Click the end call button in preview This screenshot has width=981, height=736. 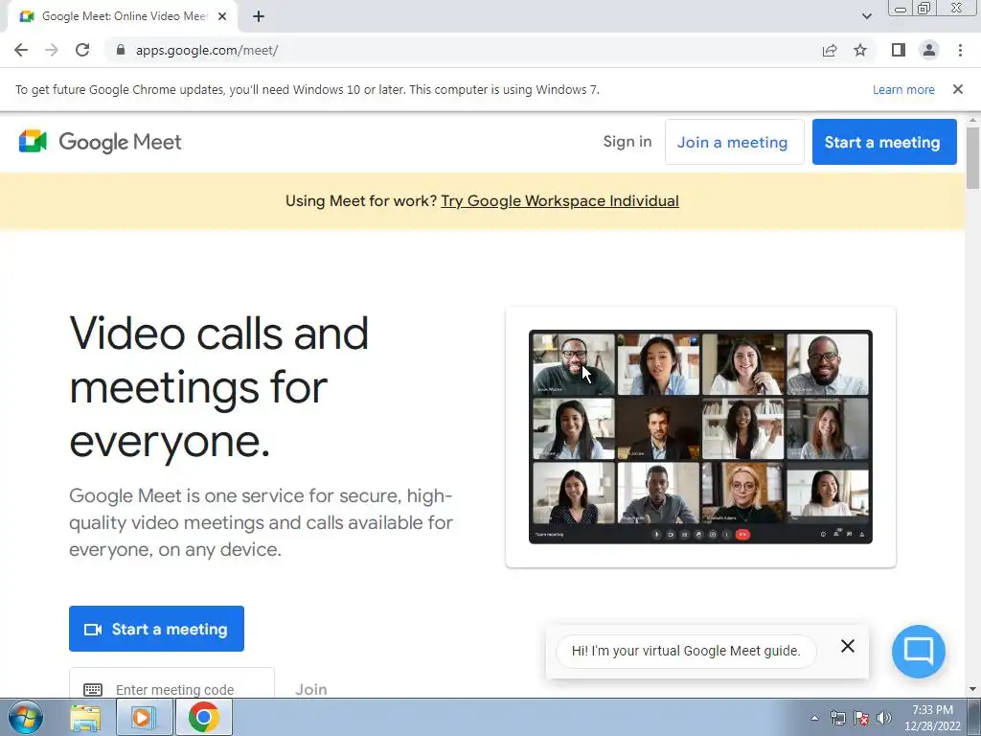click(742, 535)
